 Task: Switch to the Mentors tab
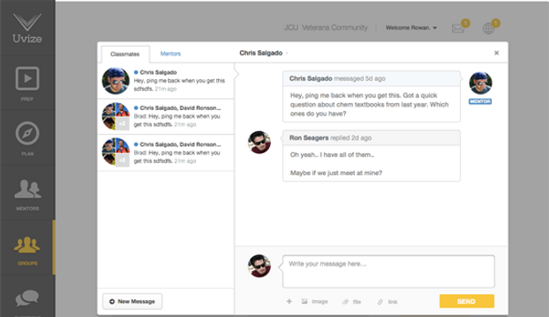point(170,54)
